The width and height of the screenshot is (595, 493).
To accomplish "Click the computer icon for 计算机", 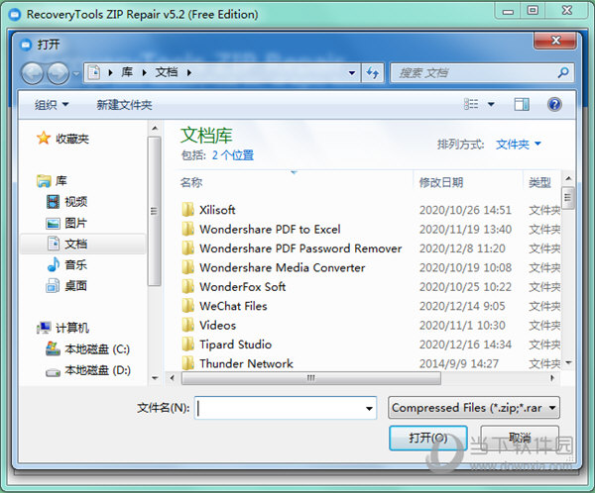I will click(x=44, y=328).
